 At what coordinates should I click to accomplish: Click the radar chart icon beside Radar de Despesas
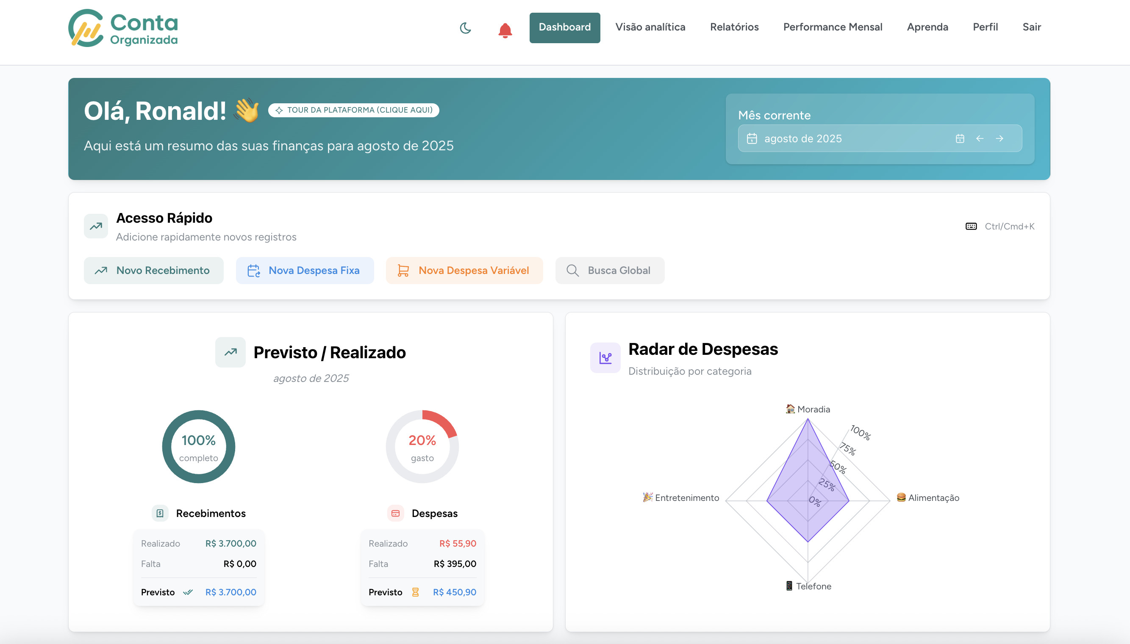[605, 357]
